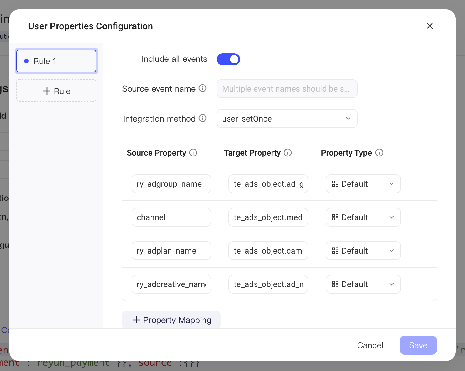Edit the ry_adplan_name source property field
The image size is (465, 371).
171,251
